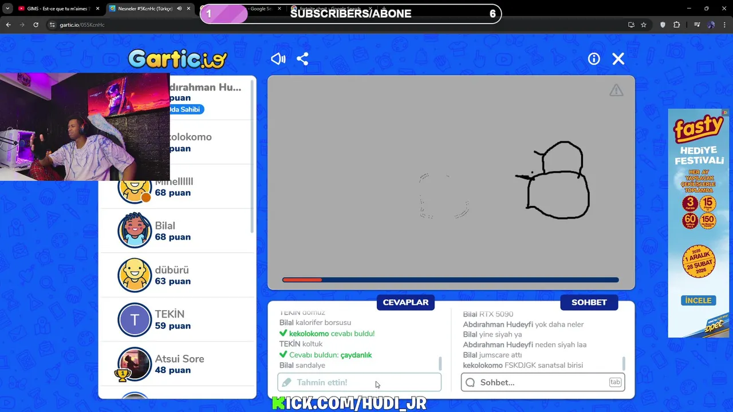Open the Extensions puzzle icon
The height and width of the screenshot is (412, 733).
(x=677, y=25)
